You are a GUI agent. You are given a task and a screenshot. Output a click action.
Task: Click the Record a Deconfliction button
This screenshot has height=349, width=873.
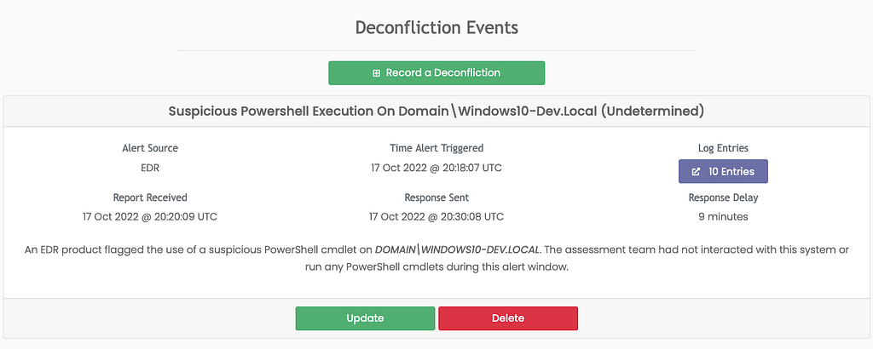[436, 73]
